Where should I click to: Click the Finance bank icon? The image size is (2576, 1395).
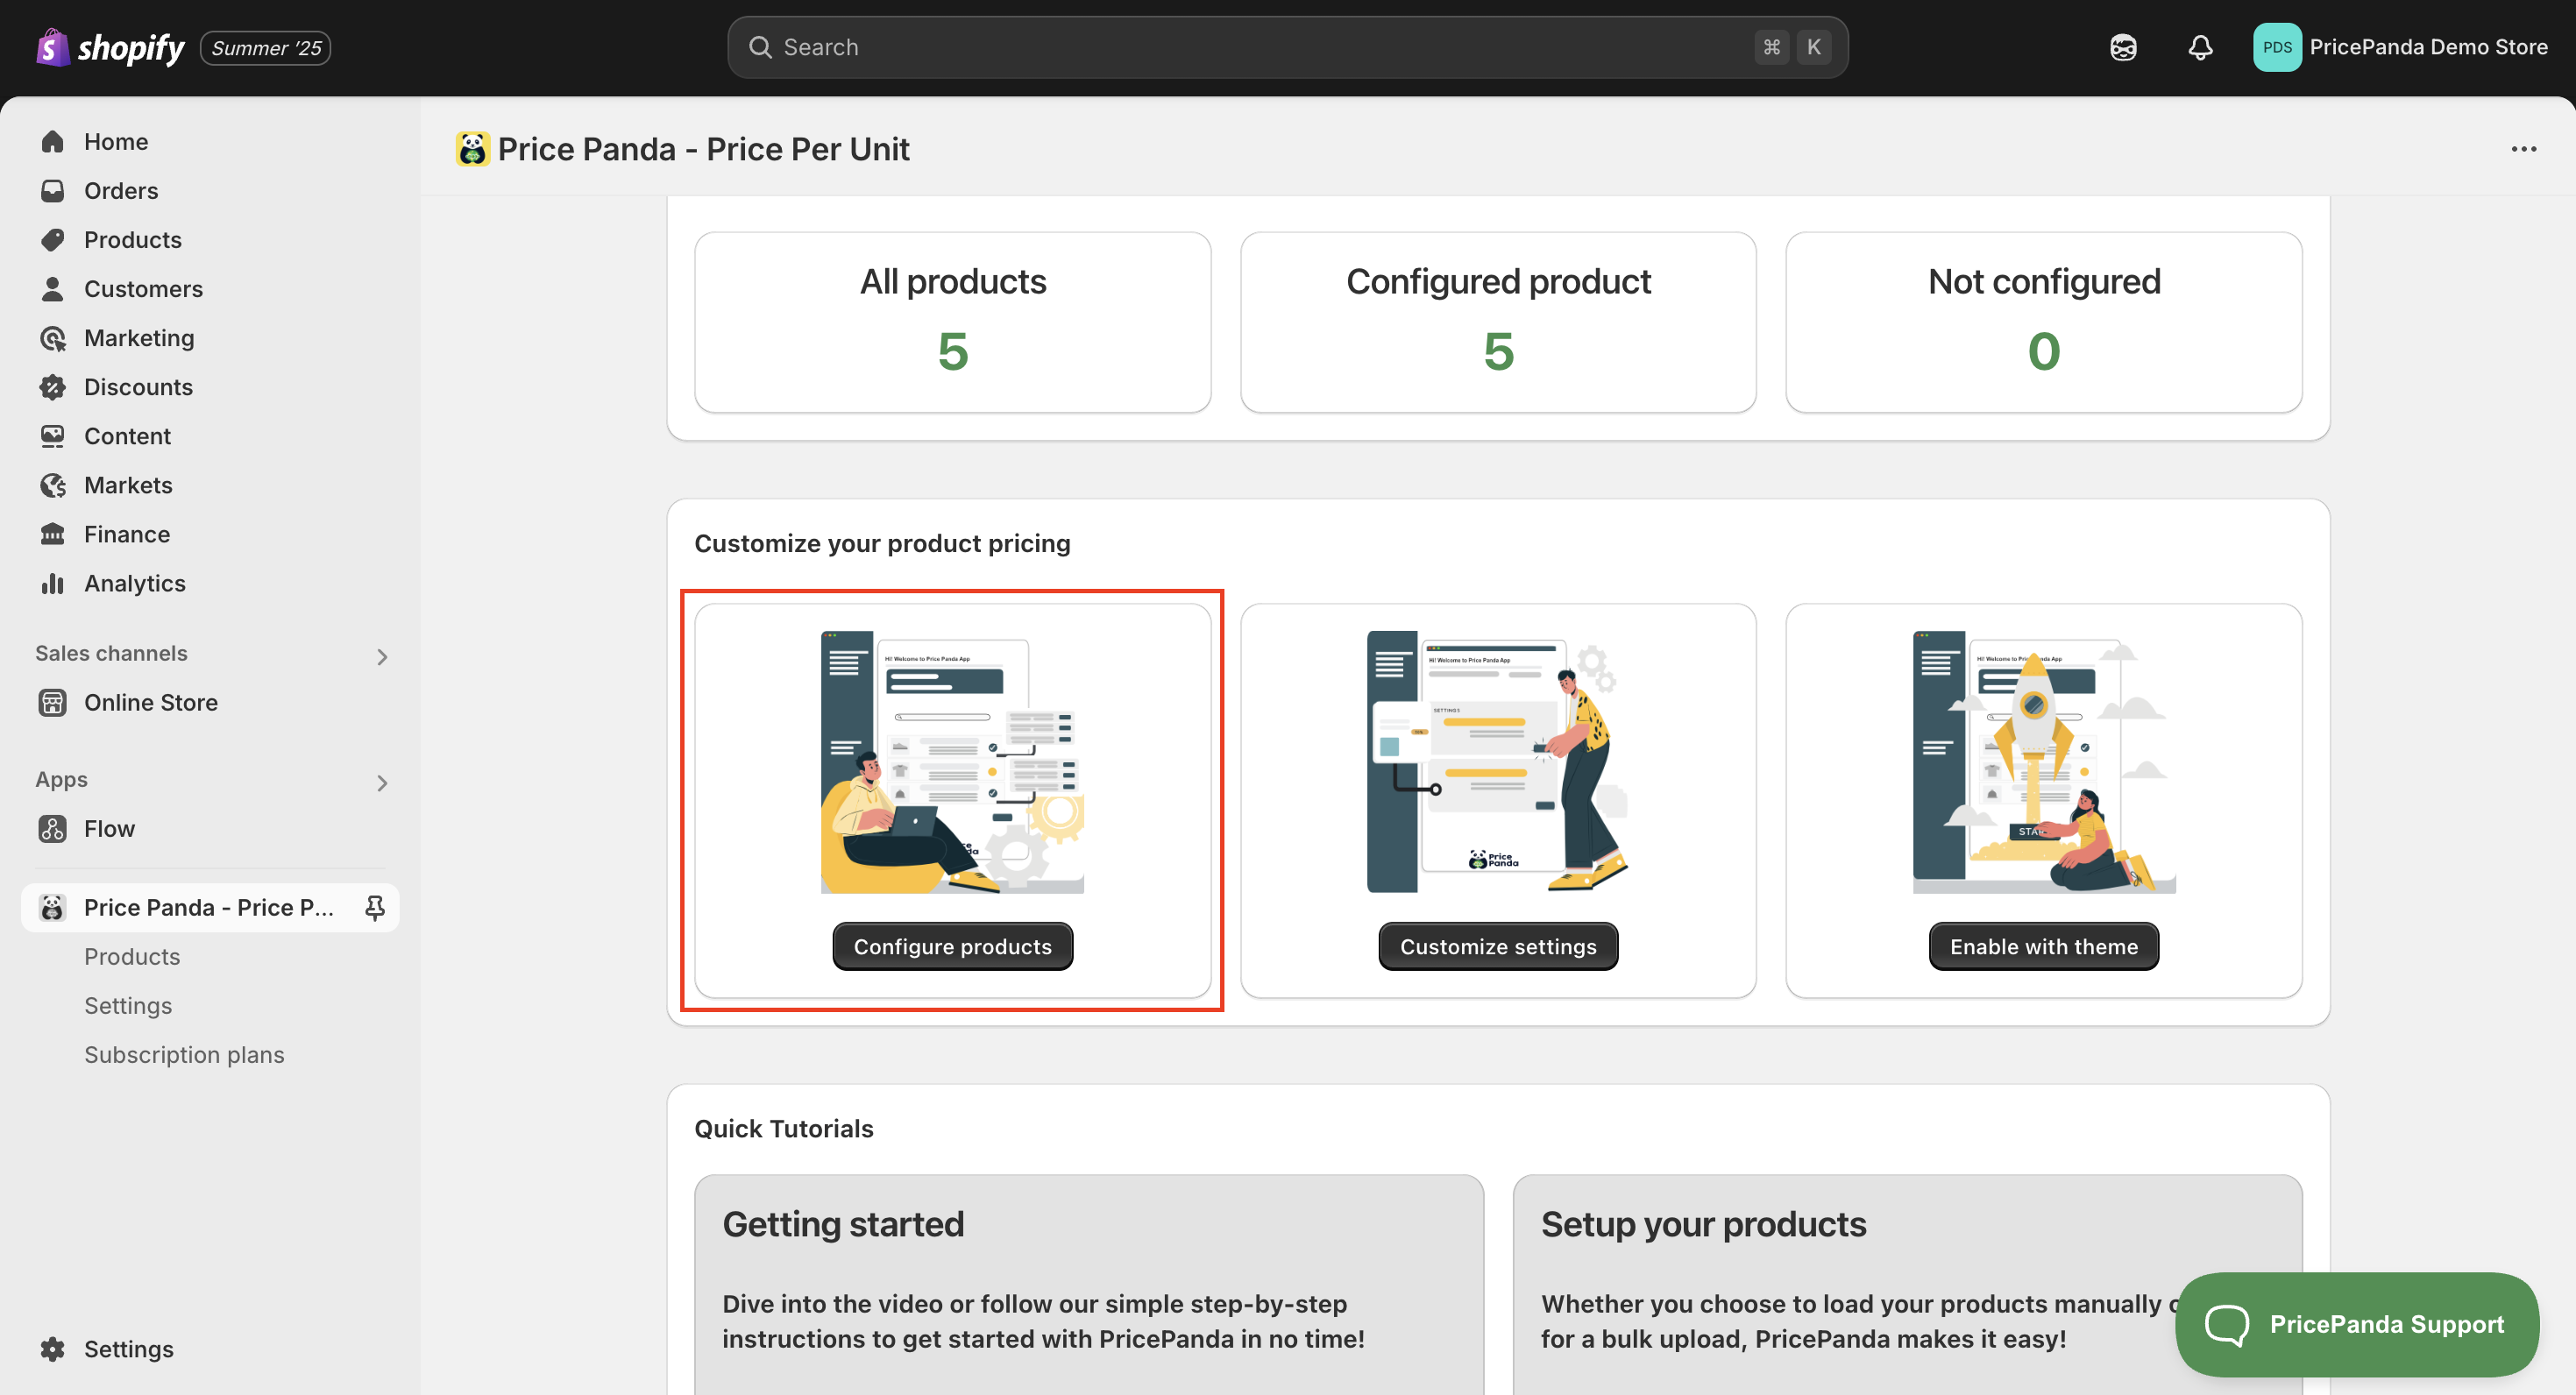[x=53, y=533]
